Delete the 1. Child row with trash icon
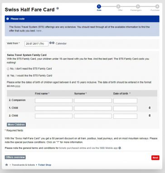 coord(150,108)
